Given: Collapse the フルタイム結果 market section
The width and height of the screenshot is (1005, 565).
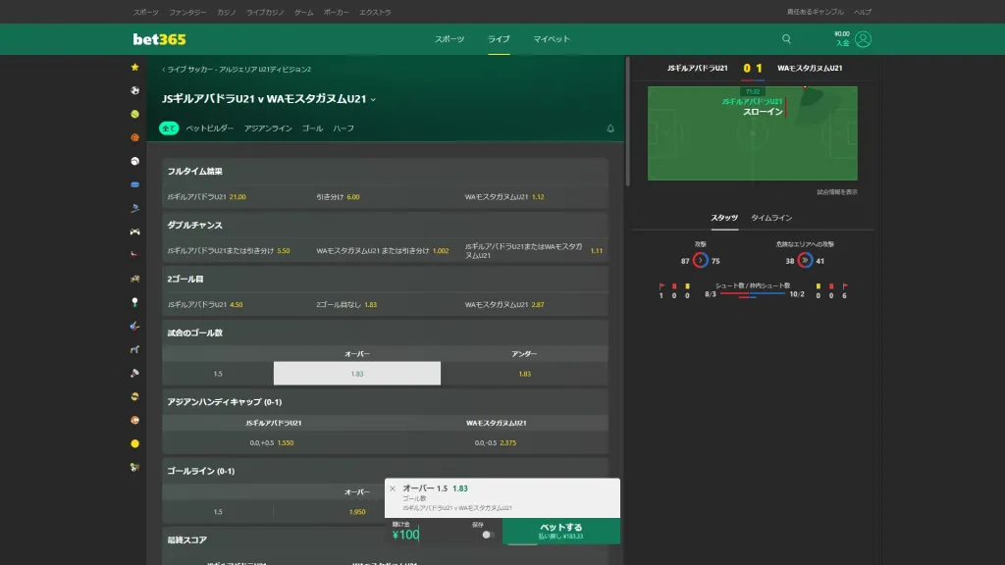Looking at the screenshot, I should coord(385,172).
